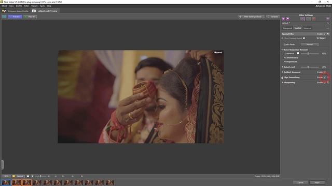Click the rightmost icon in Filter Settings header
This screenshot has height=186, width=332.
(327, 19)
